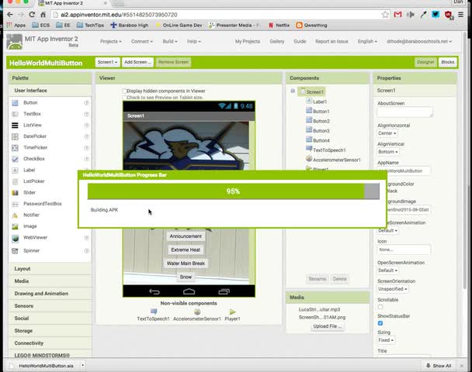The width and height of the screenshot is (472, 372).
Task: Open Report an Issue link
Action: [331, 42]
